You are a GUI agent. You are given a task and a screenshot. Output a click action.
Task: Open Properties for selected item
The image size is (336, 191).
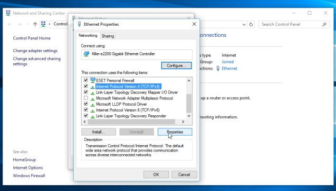pyautogui.click(x=175, y=132)
